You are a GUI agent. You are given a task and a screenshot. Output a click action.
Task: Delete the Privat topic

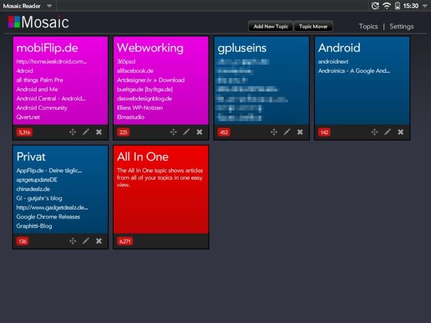click(x=99, y=241)
